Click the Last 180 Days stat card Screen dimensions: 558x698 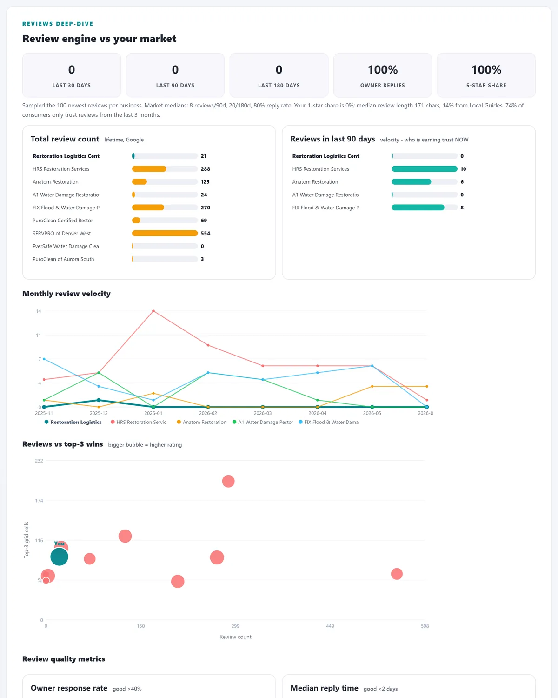click(279, 75)
